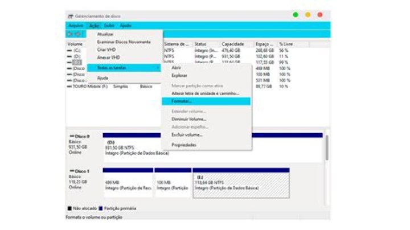Click the 10 % free cell
Screen dimensions: 410x230
(x=284, y=87)
